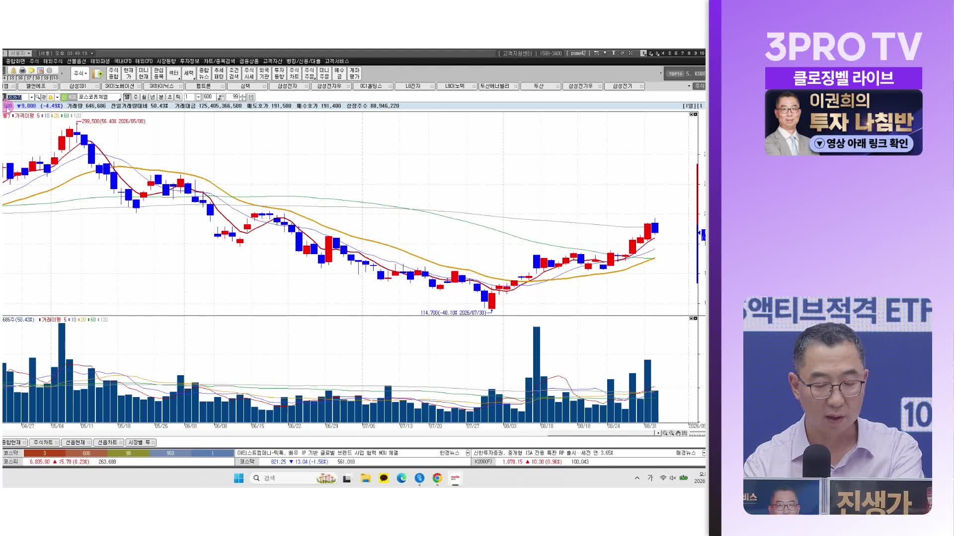The image size is (954, 536).
Task: Click Task View icon on taskbar
Action: 347,478
